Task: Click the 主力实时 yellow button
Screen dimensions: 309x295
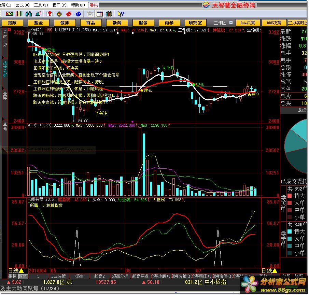Action: click(297, 23)
